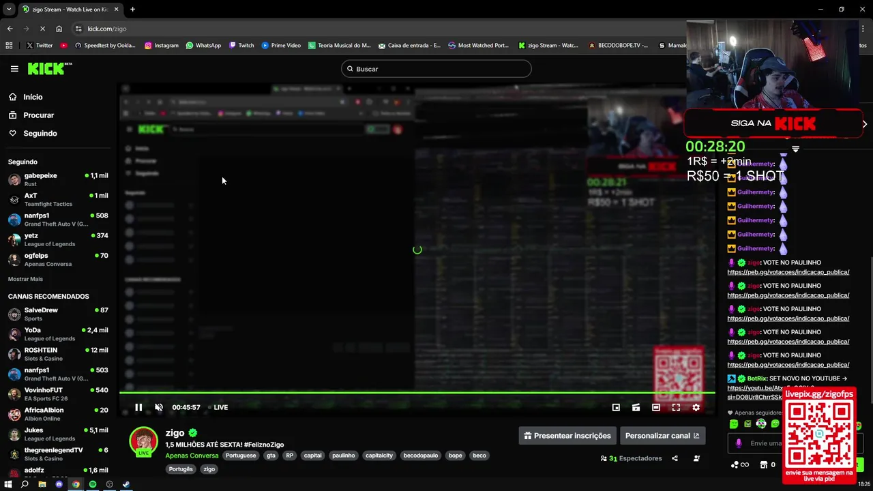Viewport: 873px width, 491px height.
Task: Open Twitter bookmark
Action: [40, 46]
